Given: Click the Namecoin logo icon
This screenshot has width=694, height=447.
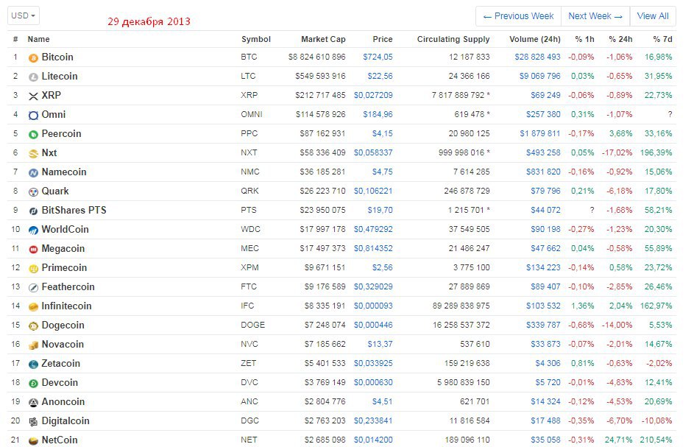Looking at the screenshot, I should pos(33,173).
